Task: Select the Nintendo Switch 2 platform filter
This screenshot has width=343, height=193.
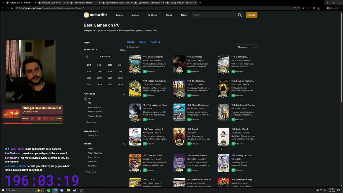Action: (95, 112)
